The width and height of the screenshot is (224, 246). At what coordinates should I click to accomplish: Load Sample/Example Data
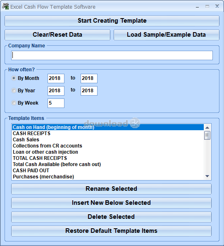coord(167,35)
